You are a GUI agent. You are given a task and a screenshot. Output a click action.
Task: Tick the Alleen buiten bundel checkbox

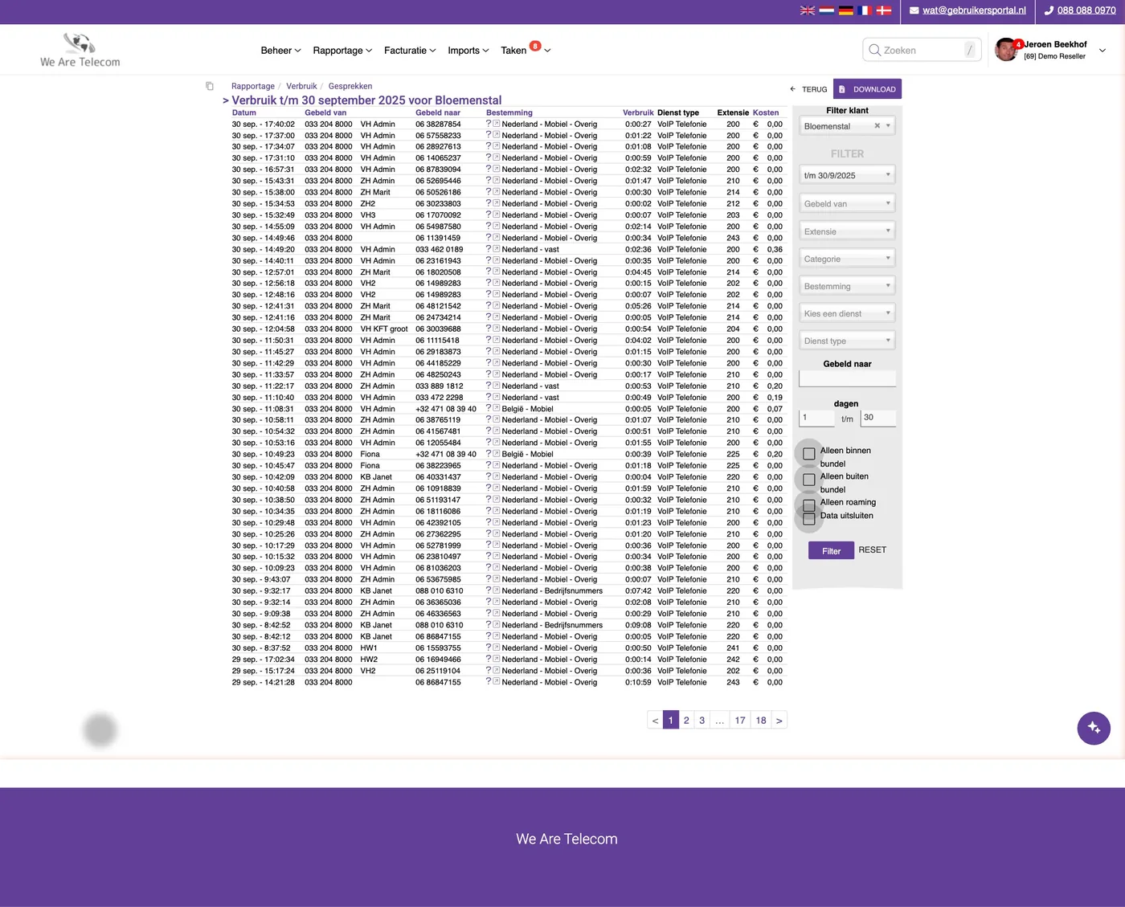pos(809,480)
